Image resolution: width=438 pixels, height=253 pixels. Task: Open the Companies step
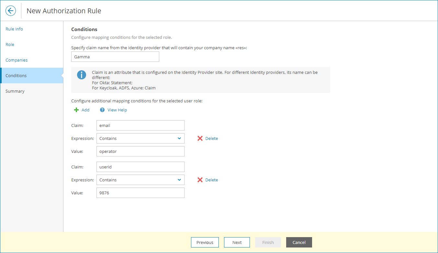(17, 60)
